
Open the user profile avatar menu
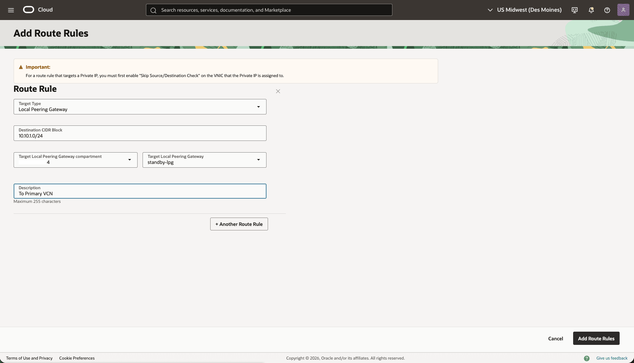pyautogui.click(x=623, y=10)
